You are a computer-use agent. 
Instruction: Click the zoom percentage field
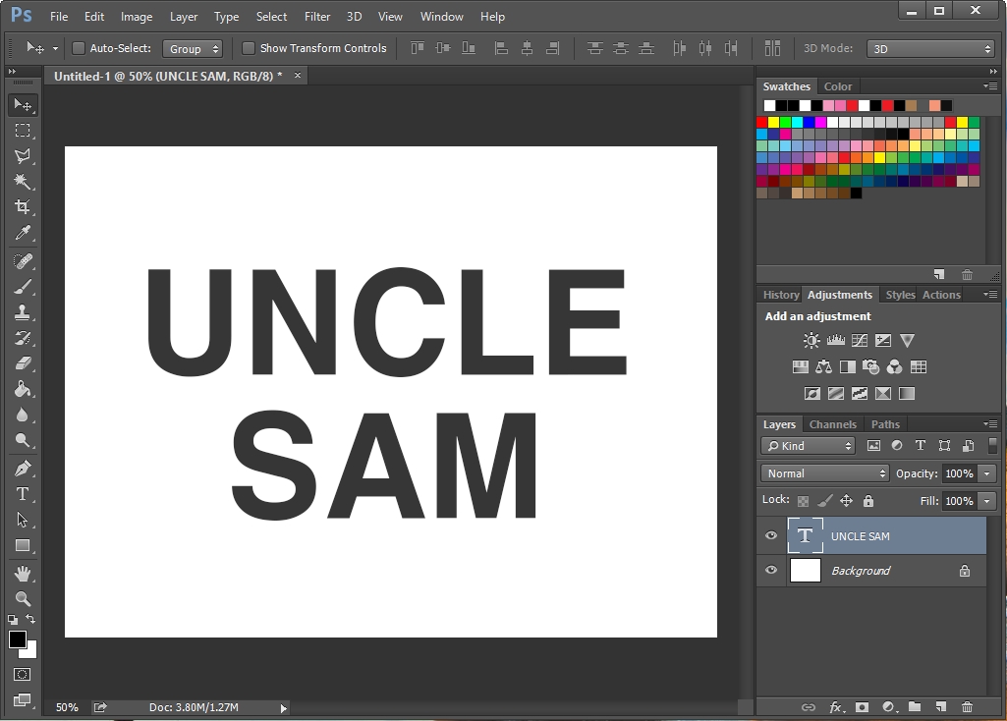click(67, 707)
